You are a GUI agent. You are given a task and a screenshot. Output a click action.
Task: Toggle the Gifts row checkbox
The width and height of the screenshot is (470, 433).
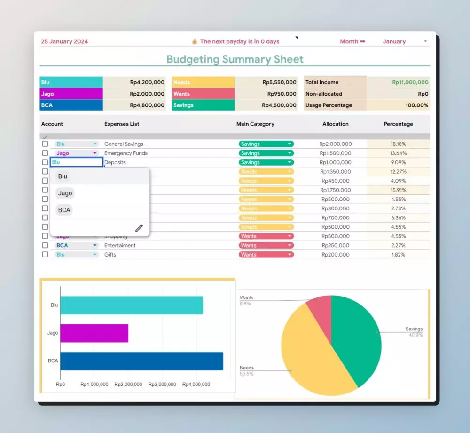pos(45,255)
